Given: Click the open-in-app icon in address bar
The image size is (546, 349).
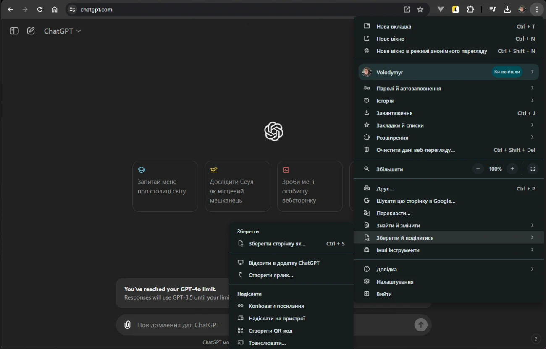Looking at the screenshot, I should click(407, 10).
